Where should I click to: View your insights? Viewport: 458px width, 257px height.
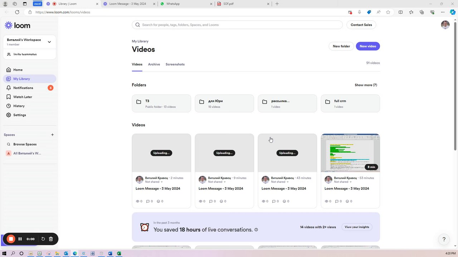[x=357, y=227]
